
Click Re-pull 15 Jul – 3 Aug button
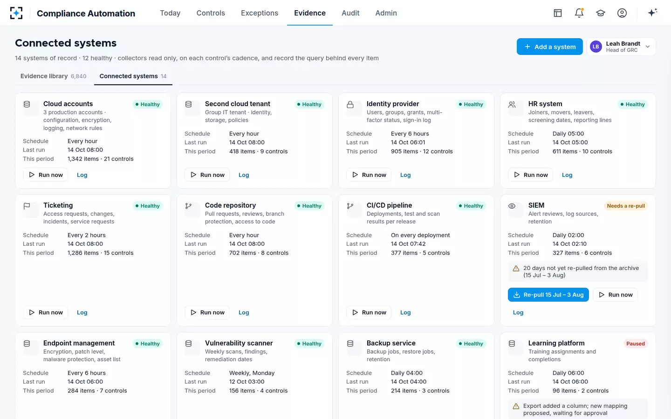[548, 295]
